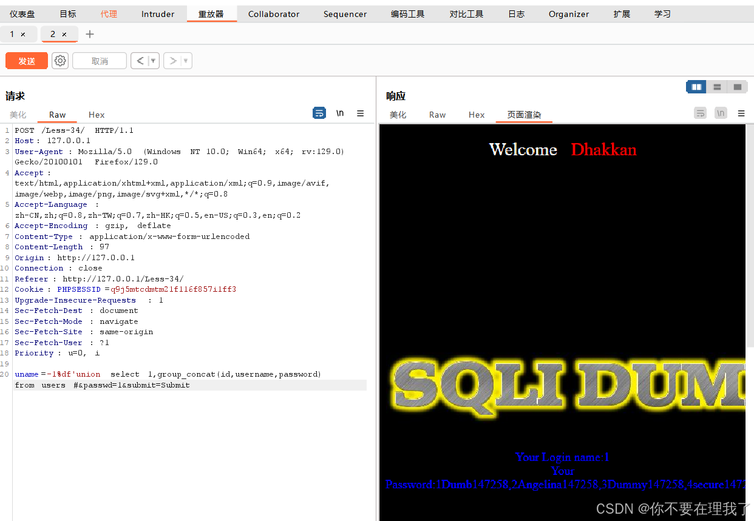
Task: Click the Connection: close header
Action: click(58, 268)
